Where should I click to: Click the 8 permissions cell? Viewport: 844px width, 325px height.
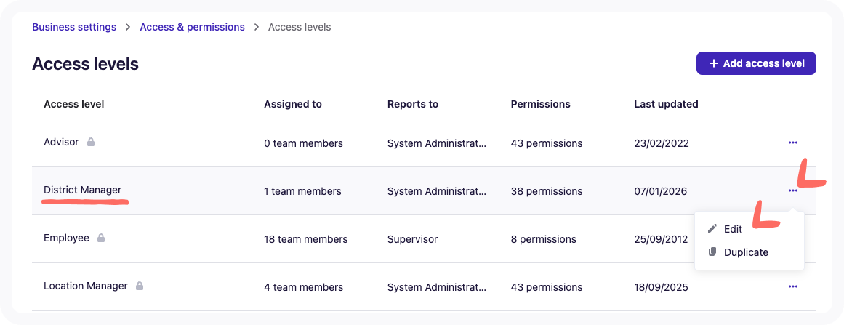[x=544, y=239]
